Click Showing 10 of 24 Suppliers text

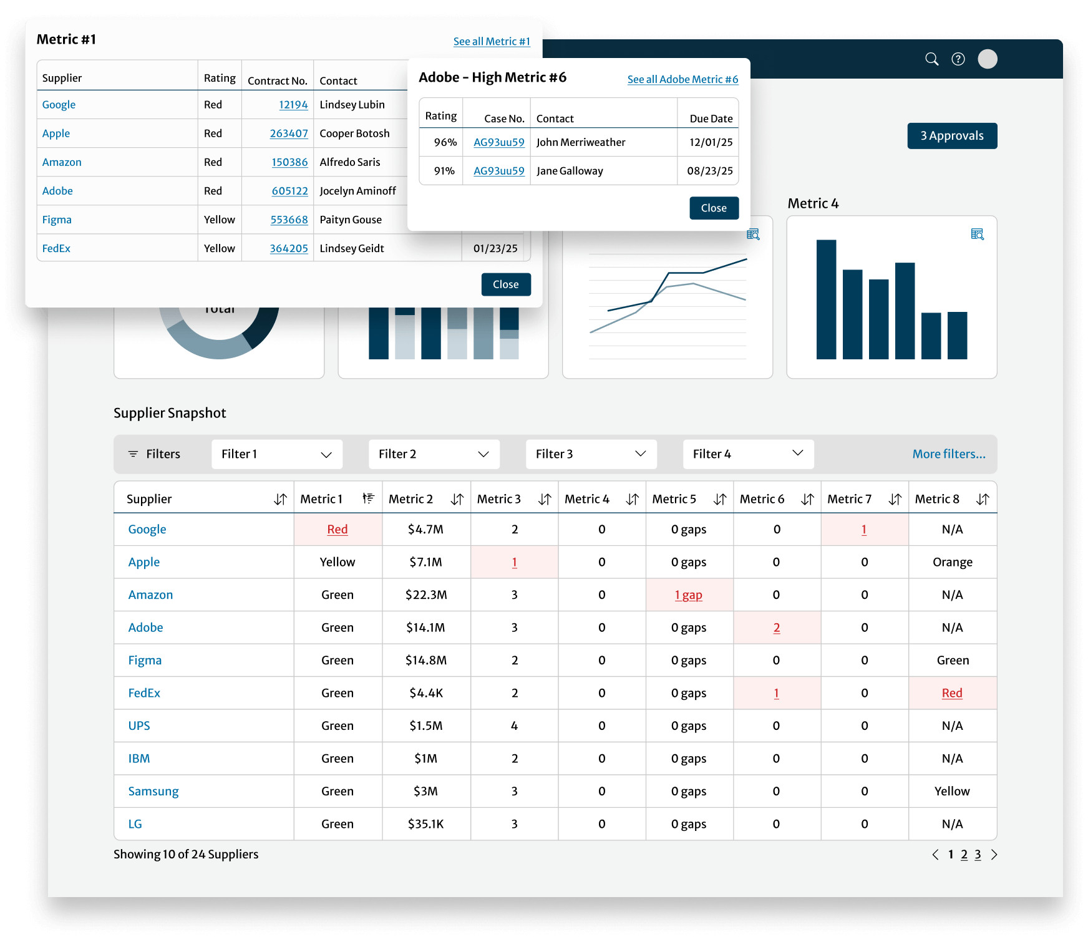[x=186, y=855]
